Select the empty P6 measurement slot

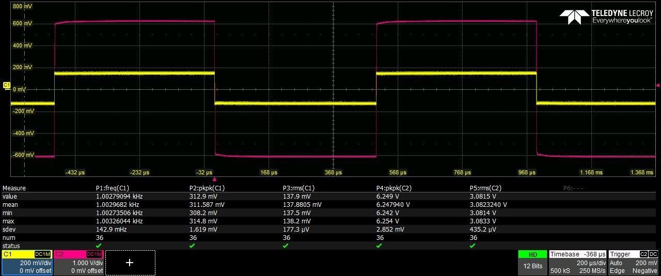(573, 188)
